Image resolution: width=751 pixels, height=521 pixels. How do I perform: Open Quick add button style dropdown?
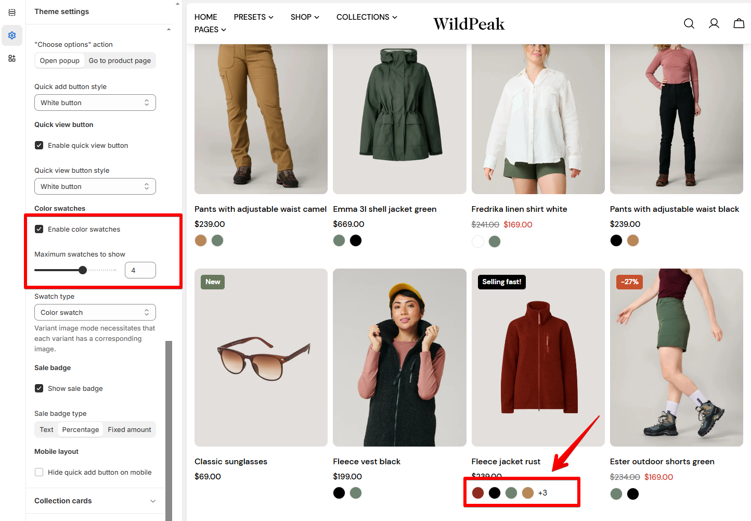(x=95, y=103)
